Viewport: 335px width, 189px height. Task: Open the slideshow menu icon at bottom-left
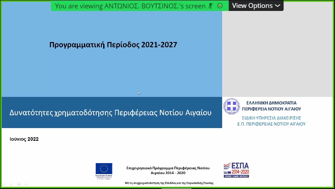pos(19,184)
